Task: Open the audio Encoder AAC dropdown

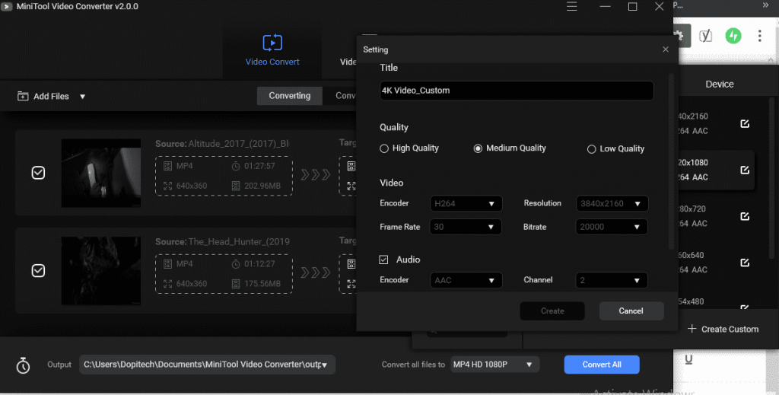Action: pyautogui.click(x=466, y=280)
